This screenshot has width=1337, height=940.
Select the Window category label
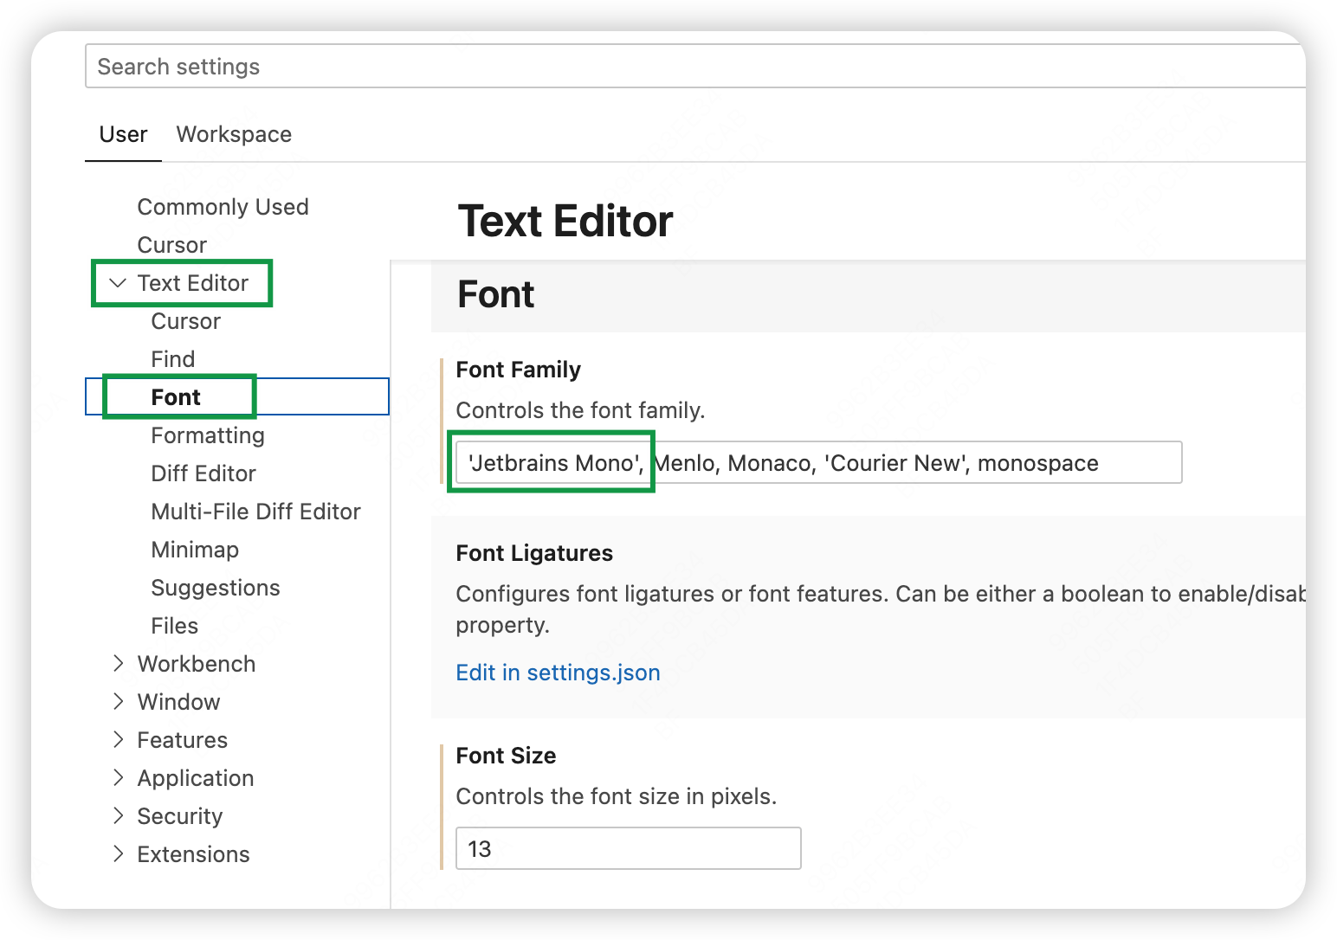click(178, 702)
